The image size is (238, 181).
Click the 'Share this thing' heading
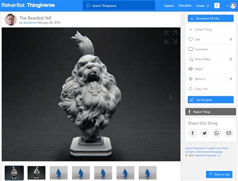[202, 123]
